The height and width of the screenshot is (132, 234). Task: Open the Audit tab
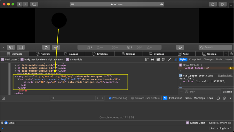point(183,54)
